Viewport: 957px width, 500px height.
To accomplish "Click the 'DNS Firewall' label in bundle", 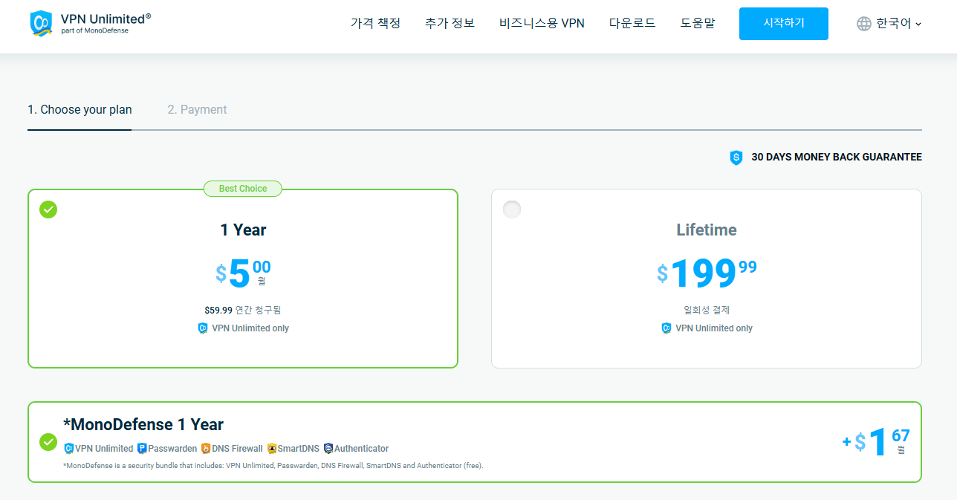I will pyautogui.click(x=237, y=449).
